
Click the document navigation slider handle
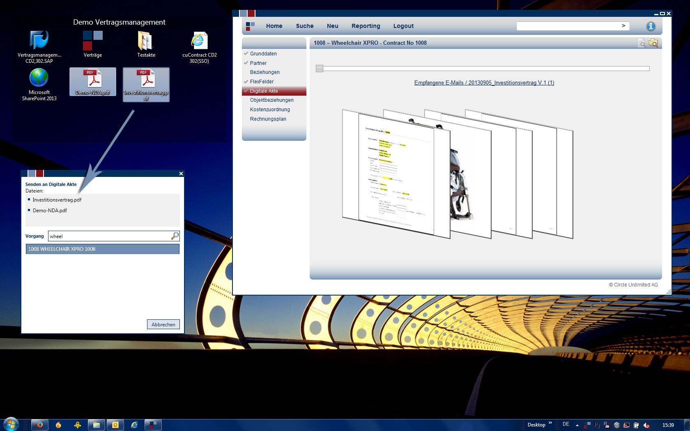(319, 69)
